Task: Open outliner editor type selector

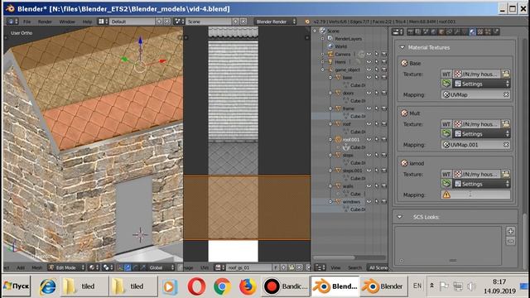Action: 320,267
